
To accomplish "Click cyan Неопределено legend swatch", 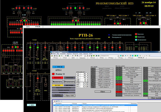I will tap(136, 40).
